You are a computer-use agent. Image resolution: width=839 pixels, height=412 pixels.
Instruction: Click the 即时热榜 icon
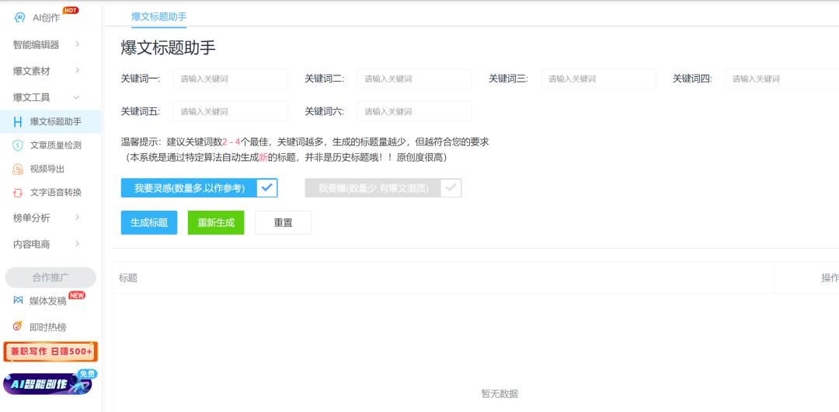point(18,326)
